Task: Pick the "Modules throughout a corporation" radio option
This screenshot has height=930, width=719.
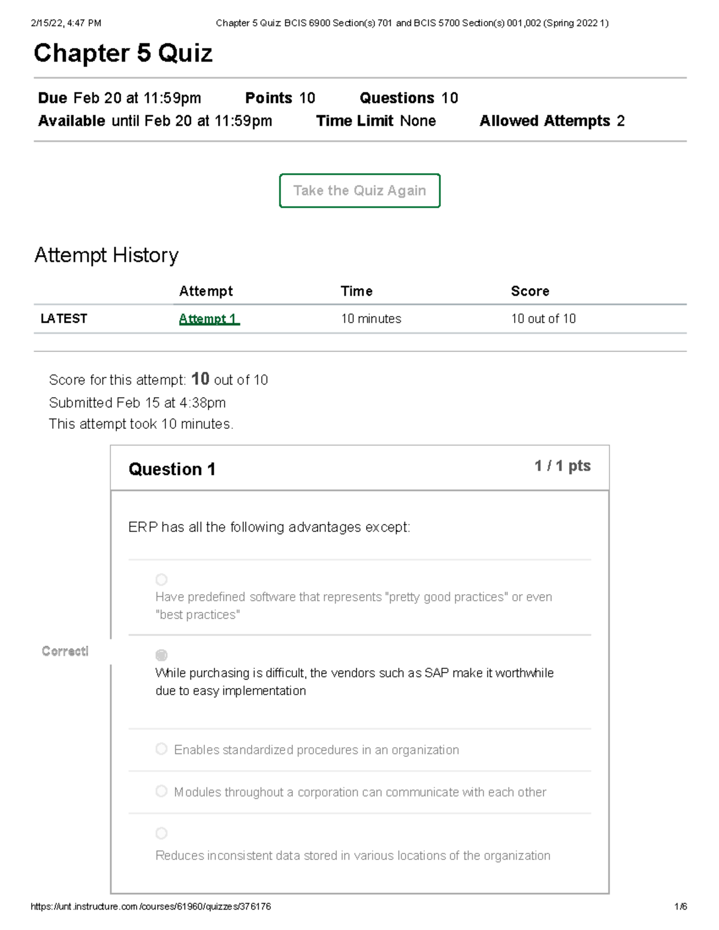Action: tap(161, 791)
